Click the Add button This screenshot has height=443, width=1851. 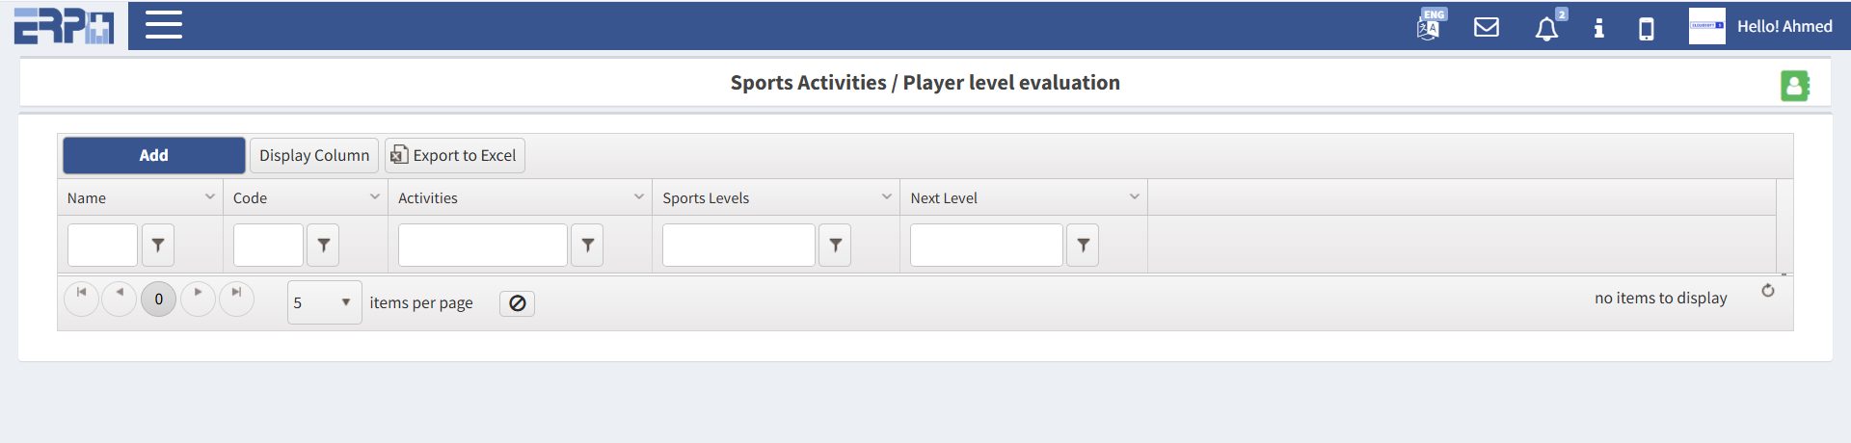[154, 155]
